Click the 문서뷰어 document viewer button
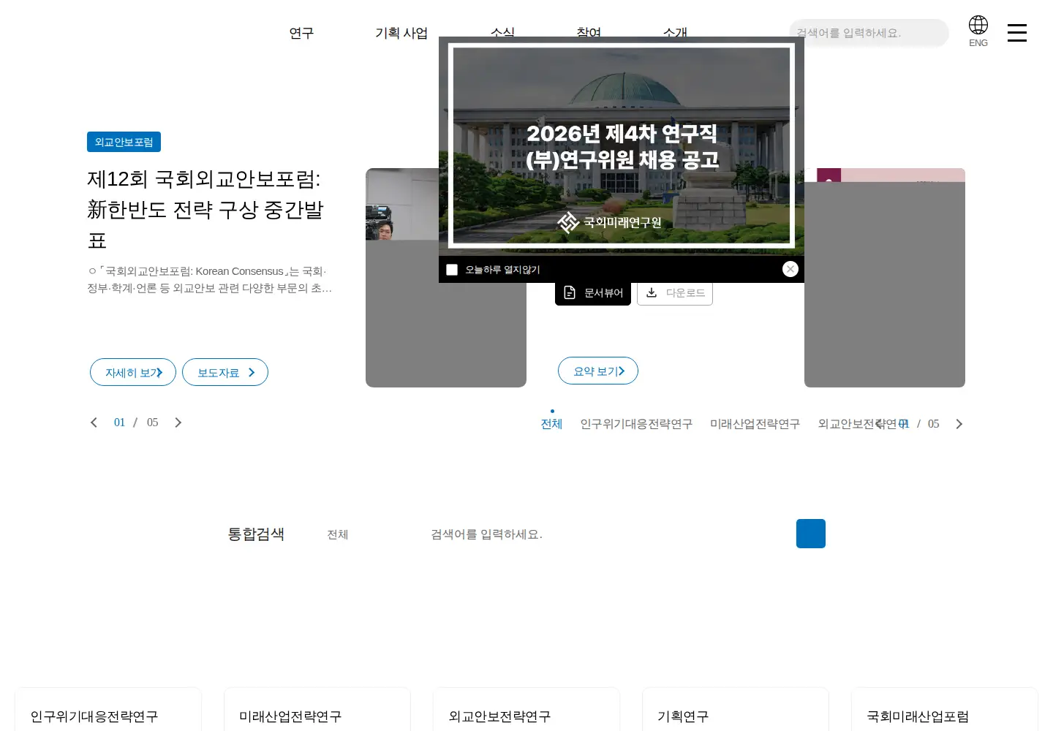 [x=593, y=293]
